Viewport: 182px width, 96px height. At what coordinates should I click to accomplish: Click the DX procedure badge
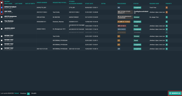[119, 7]
